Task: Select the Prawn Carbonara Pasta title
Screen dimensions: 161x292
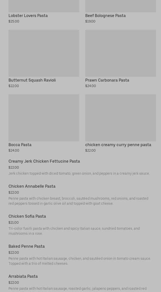Action: 107,80
